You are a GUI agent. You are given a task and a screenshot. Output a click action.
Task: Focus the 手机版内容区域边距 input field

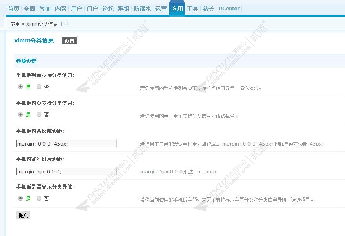(66, 144)
